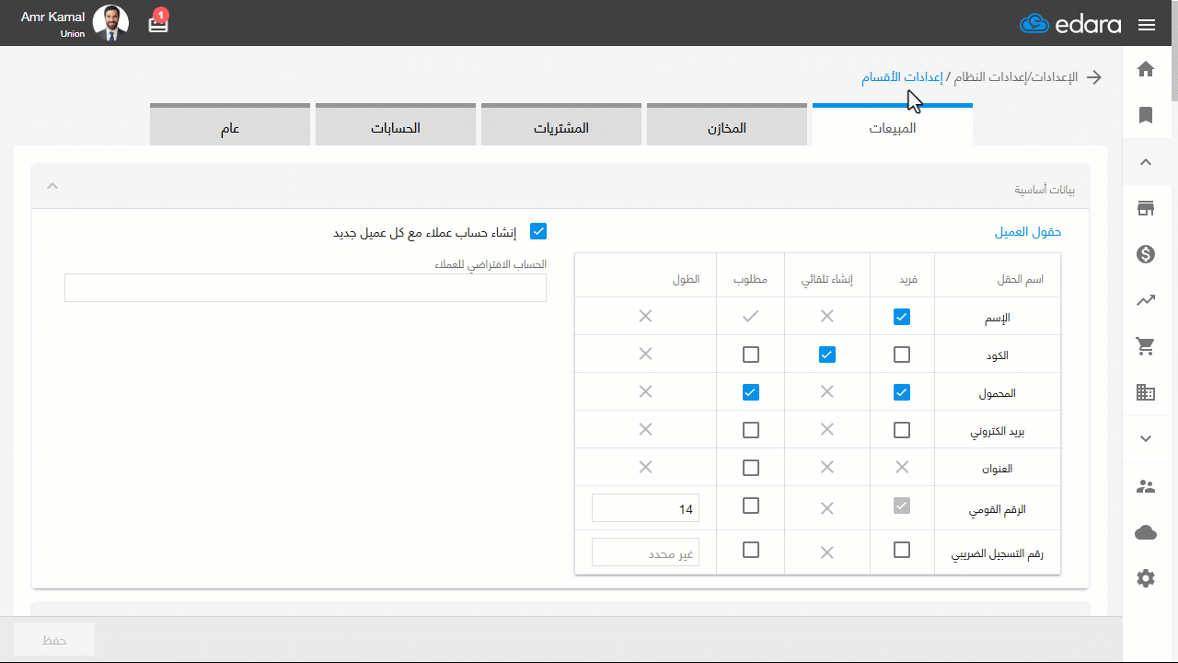Switch to المخازن tab
The image size is (1178, 663).
pos(727,125)
